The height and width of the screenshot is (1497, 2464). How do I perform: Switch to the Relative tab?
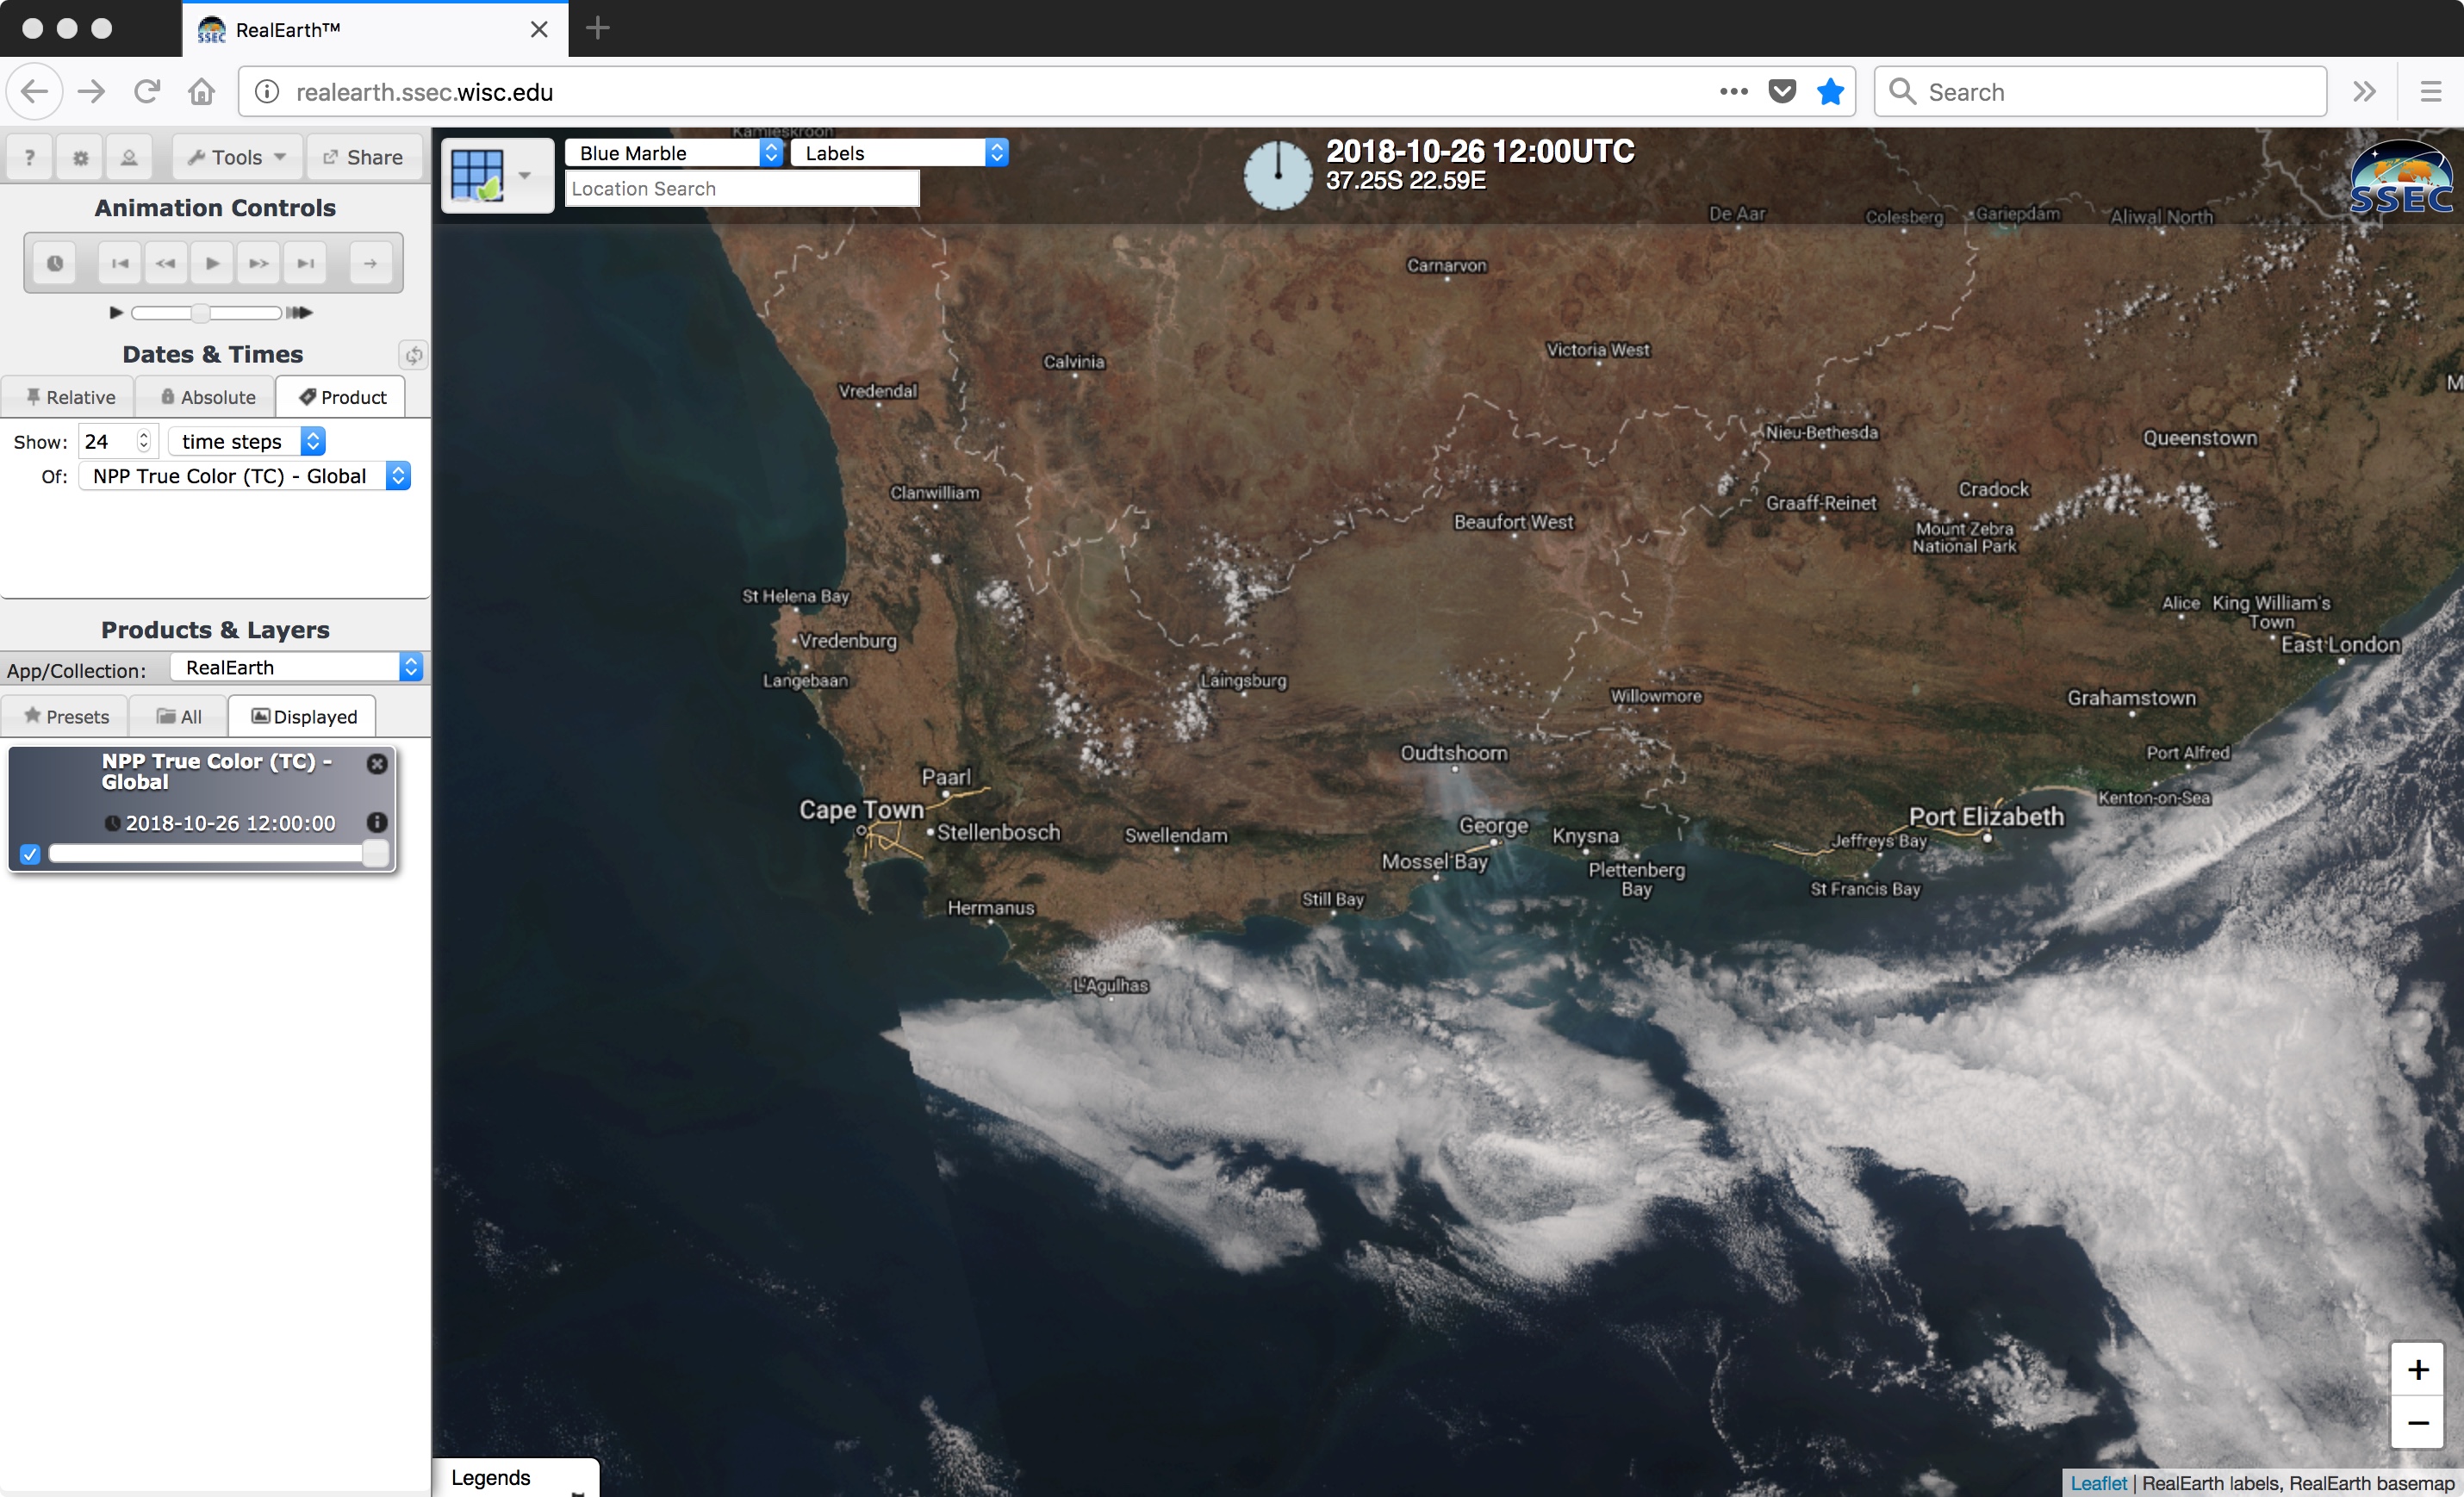(x=70, y=397)
